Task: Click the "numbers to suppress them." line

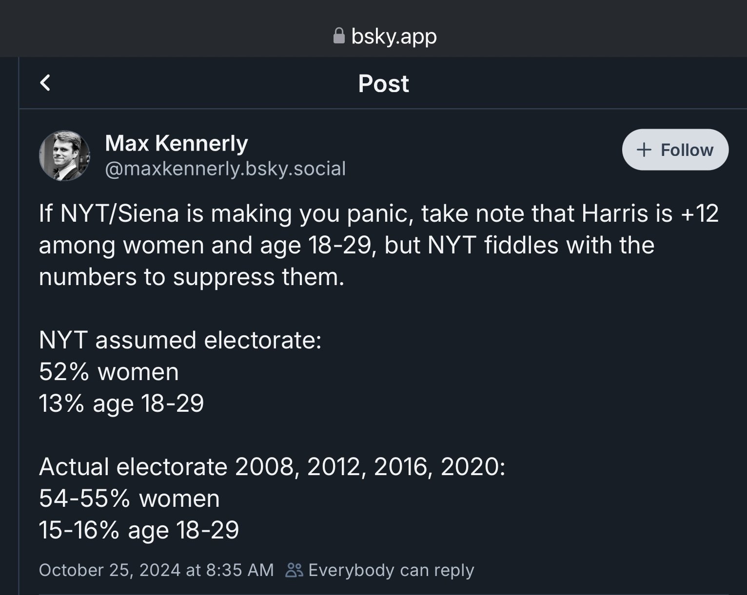Action: click(192, 277)
